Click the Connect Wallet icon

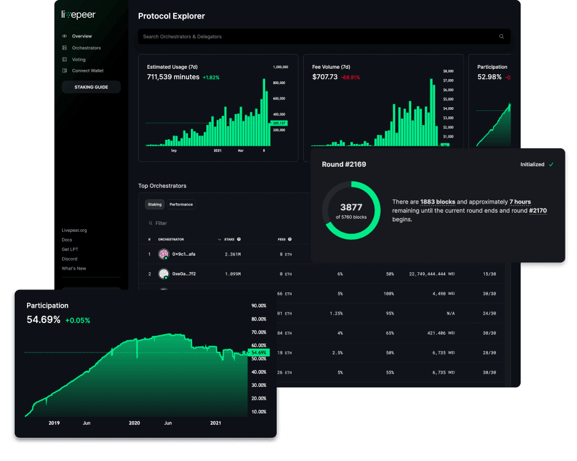64,70
